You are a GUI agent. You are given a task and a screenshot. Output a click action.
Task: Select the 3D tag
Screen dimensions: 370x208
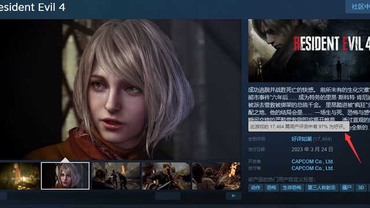click(361, 188)
